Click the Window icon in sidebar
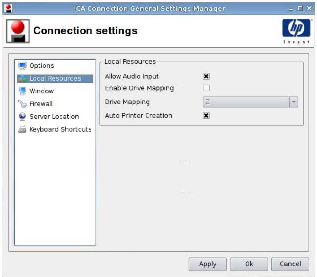This screenshot has width=317, height=277. 22,91
